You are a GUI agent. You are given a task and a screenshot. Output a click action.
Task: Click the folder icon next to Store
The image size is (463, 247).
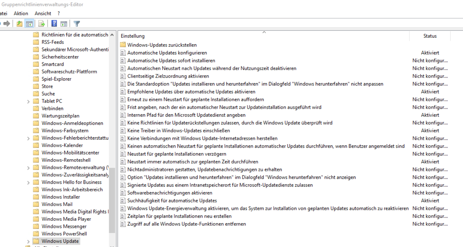tap(36, 86)
